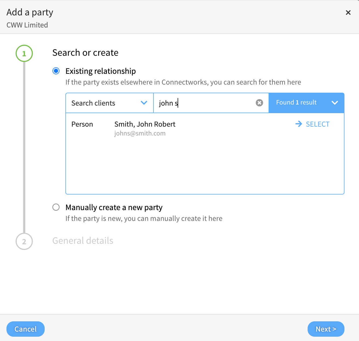Clear the search text with the X icon

(x=259, y=103)
